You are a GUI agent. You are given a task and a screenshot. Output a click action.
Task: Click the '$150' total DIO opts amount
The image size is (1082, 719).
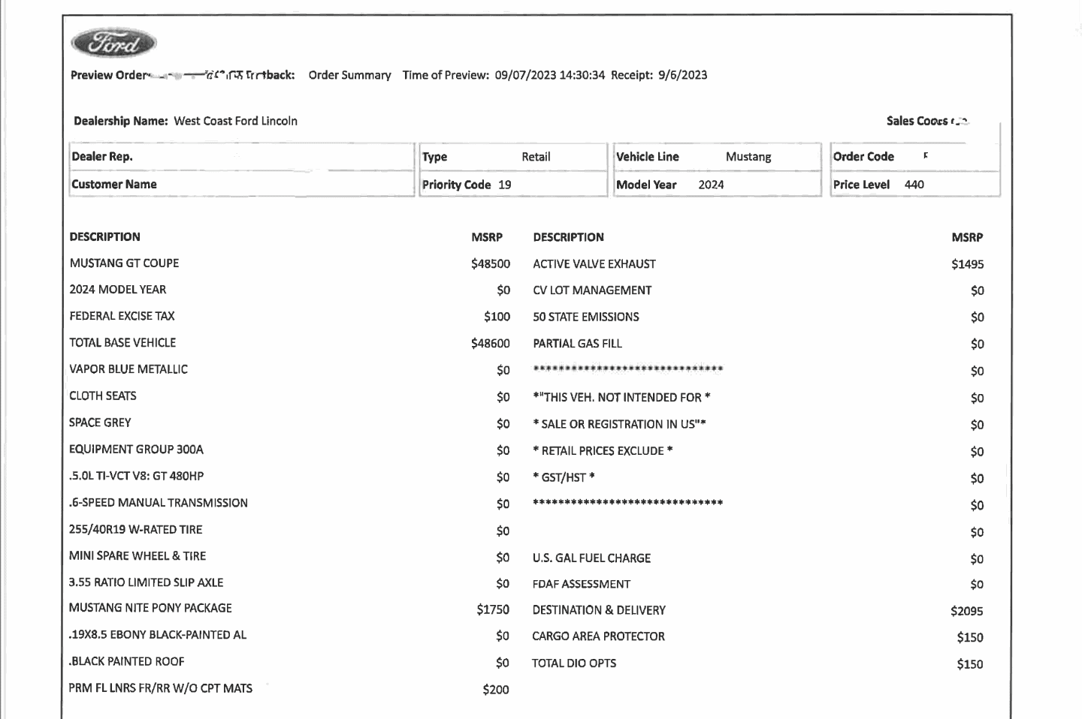pos(969,664)
